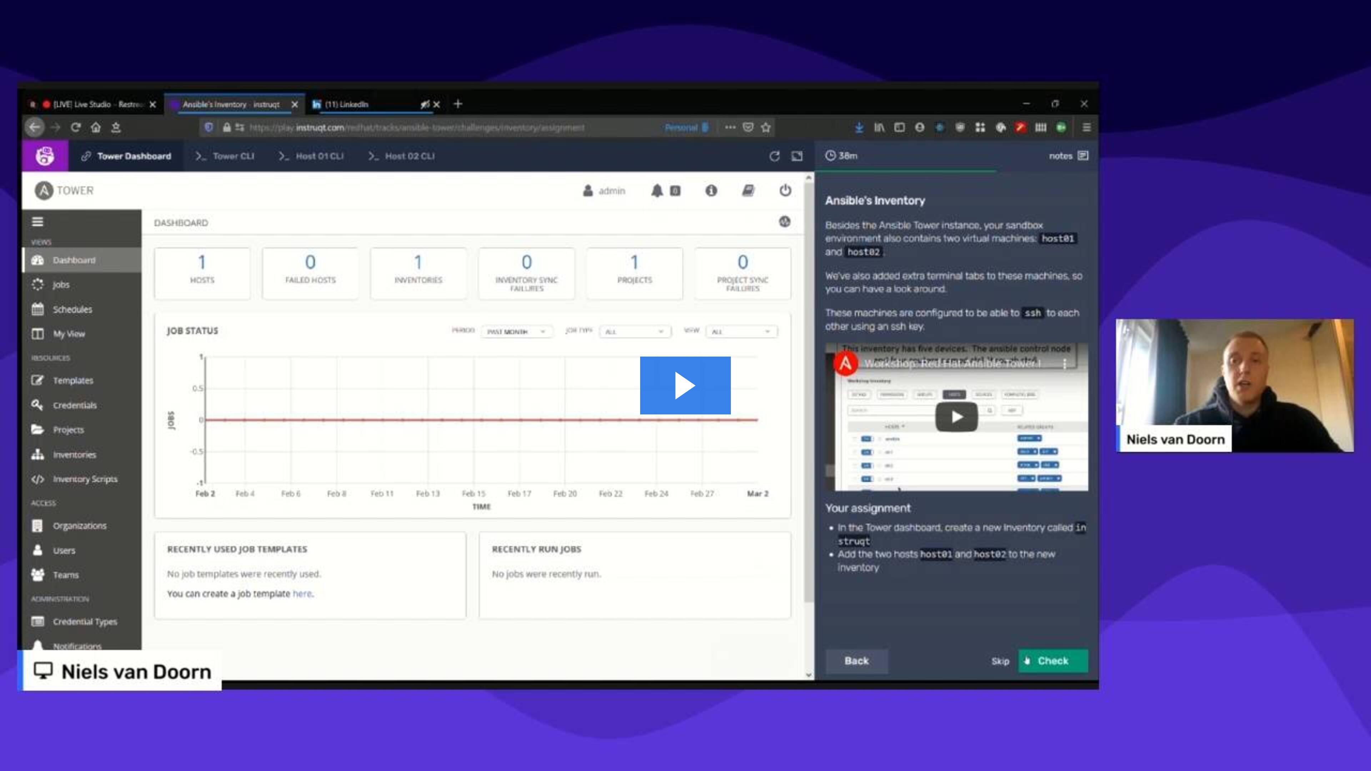This screenshot has width=1371, height=771.
Task: Open the Inventory Sync Failures card
Action: [526, 273]
